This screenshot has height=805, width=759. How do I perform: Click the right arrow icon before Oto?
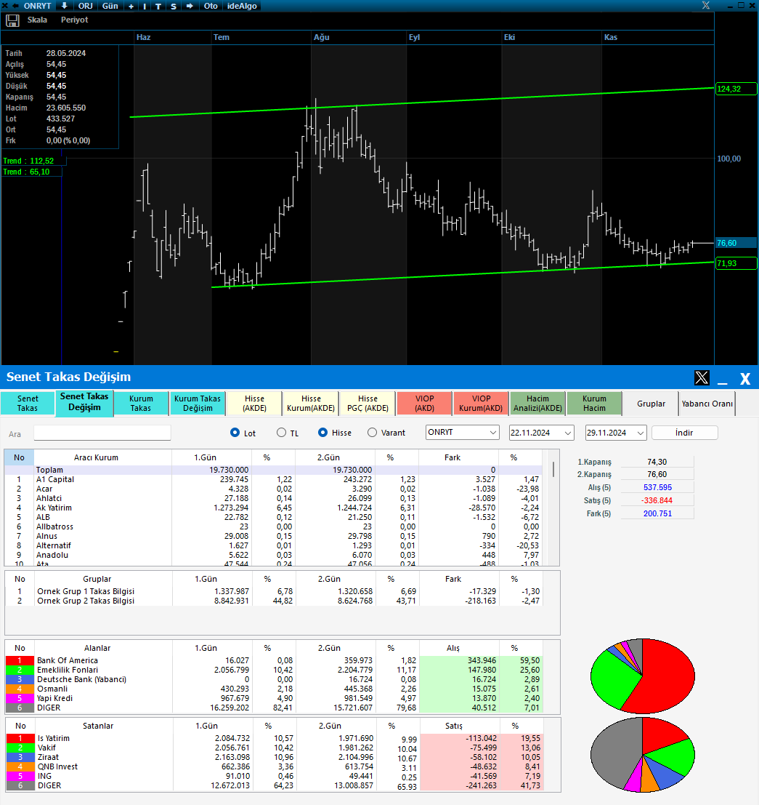pos(190,6)
